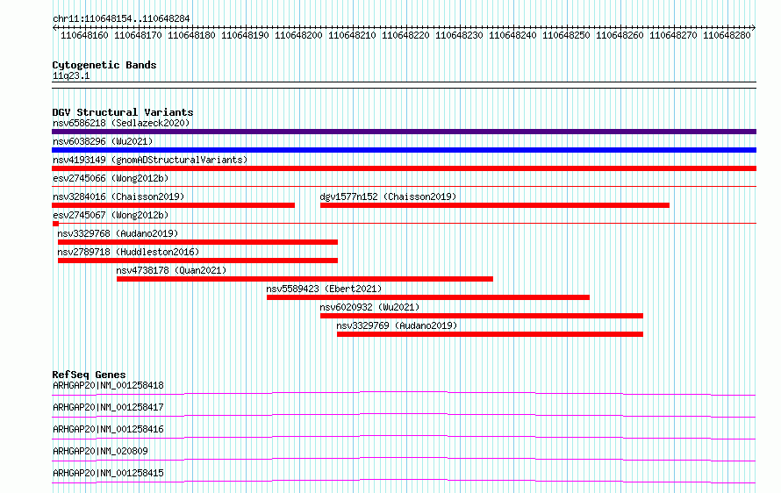Open the nsv6038296 (Wu2021) label
Image resolution: width=781 pixels, height=493 pixels.
tap(103, 141)
